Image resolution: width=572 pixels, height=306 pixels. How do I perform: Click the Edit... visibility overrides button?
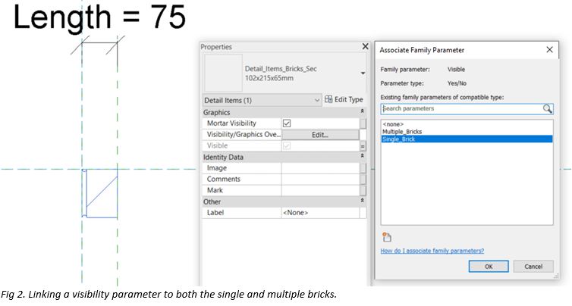[319, 135]
